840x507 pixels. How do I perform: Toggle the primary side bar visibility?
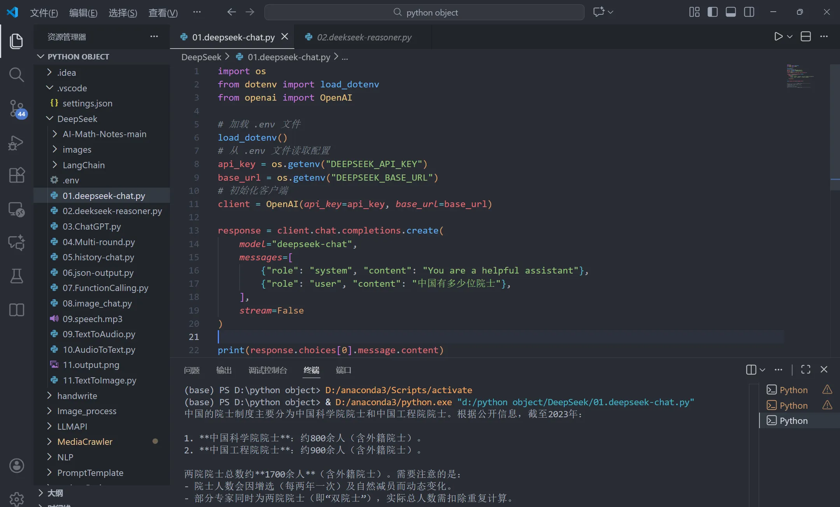712,12
